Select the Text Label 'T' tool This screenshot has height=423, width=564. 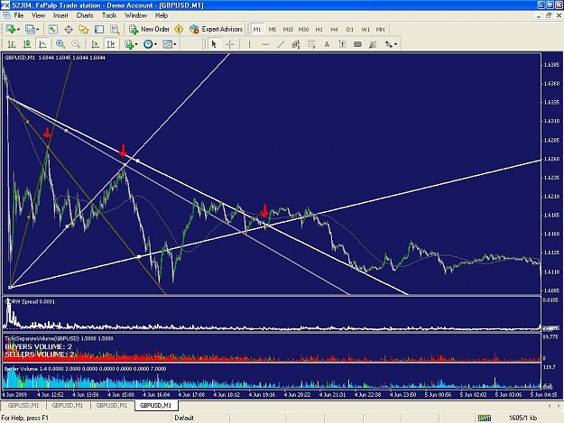pyautogui.click(x=342, y=44)
